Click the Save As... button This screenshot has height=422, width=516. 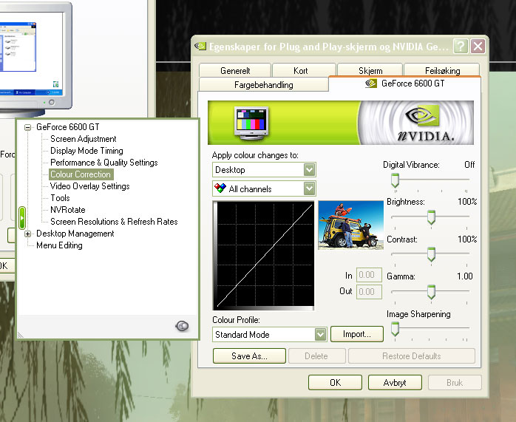pyautogui.click(x=249, y=356)
